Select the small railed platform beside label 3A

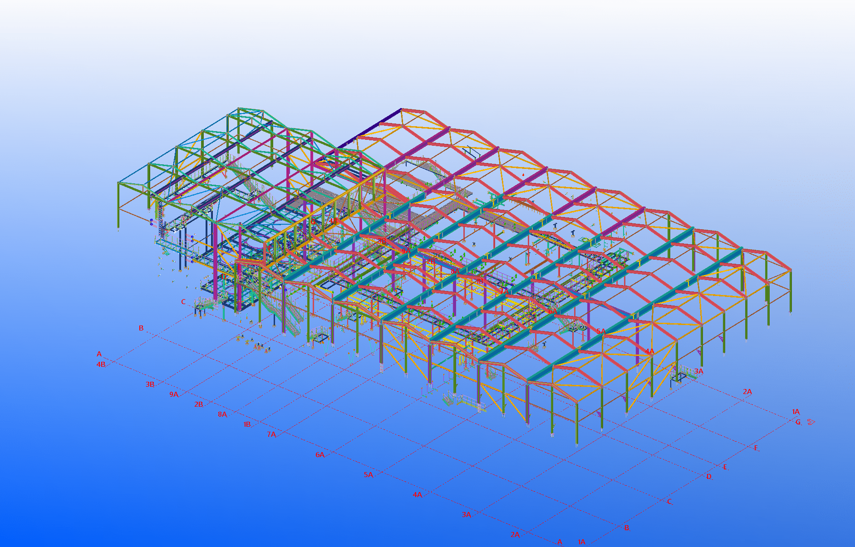click(678, 378)
